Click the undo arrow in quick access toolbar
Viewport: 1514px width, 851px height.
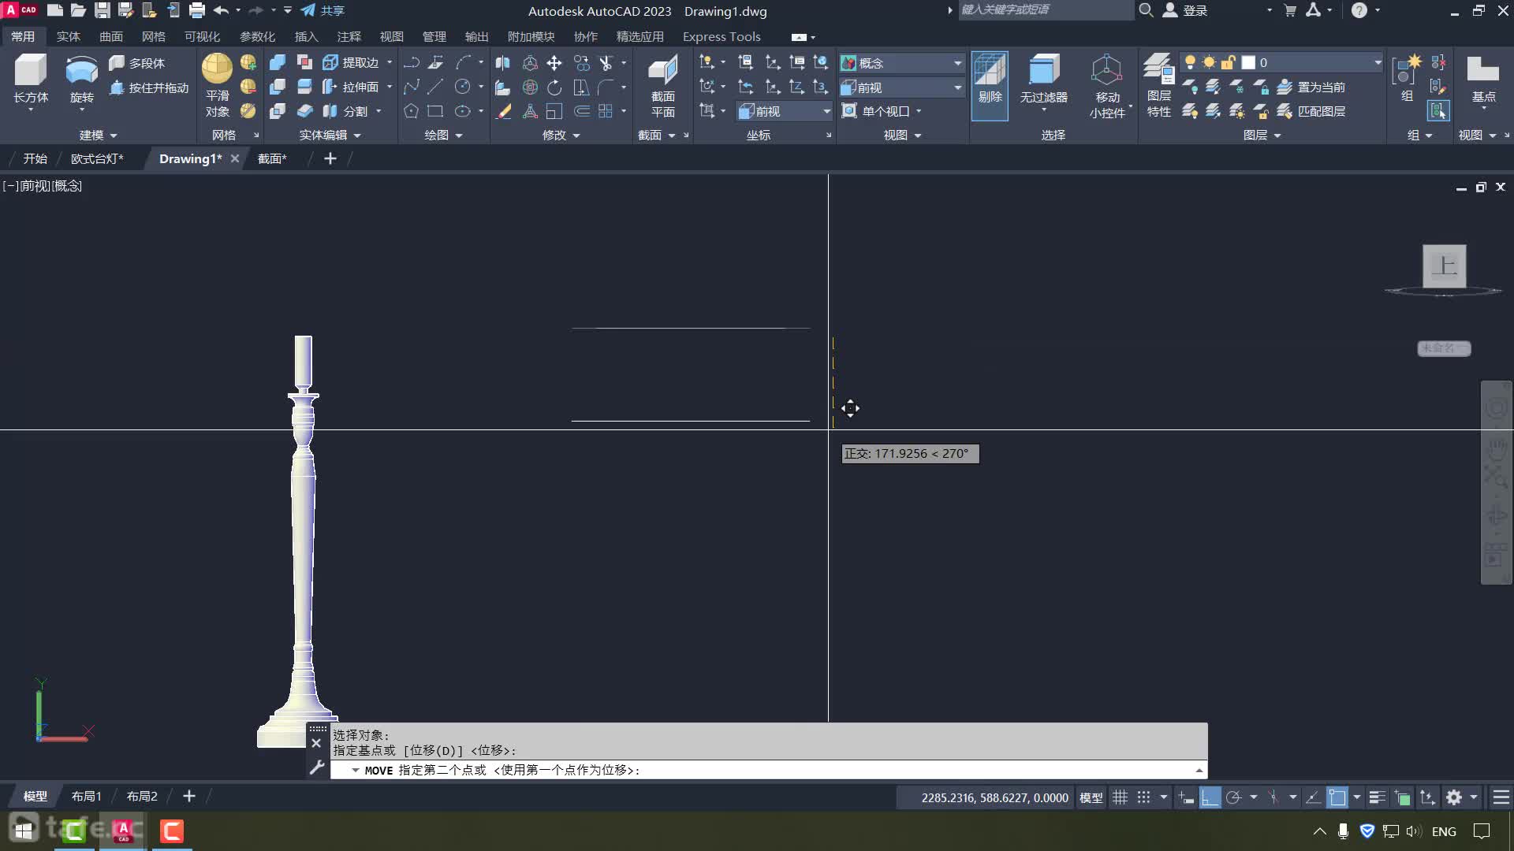[221, 10]
